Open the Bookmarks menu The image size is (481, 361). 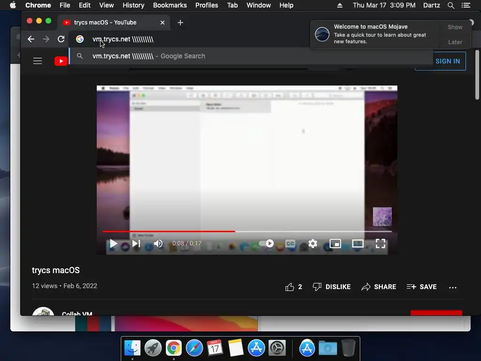(170, 5)
